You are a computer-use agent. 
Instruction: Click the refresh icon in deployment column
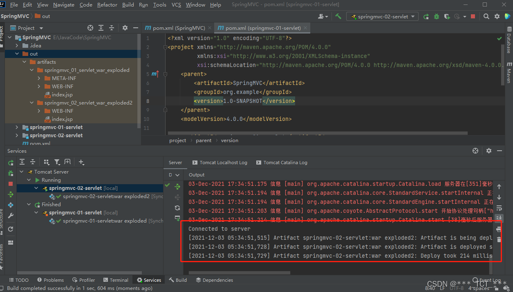[177, 208]
